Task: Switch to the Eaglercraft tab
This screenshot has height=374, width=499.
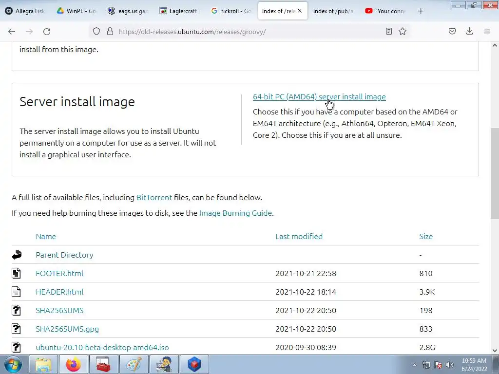Action: click(x=179, y=11)
